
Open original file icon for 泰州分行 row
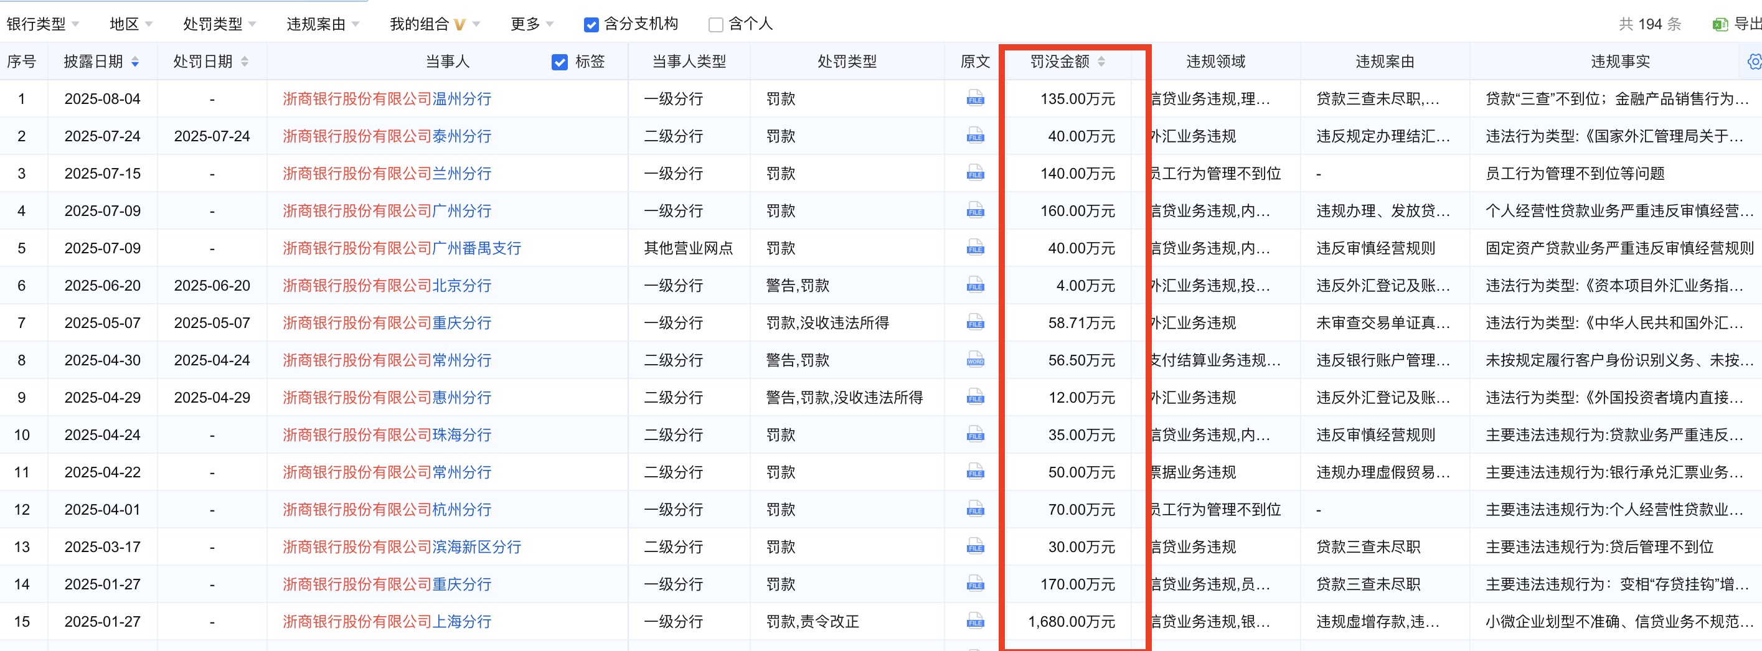(976, 136)
